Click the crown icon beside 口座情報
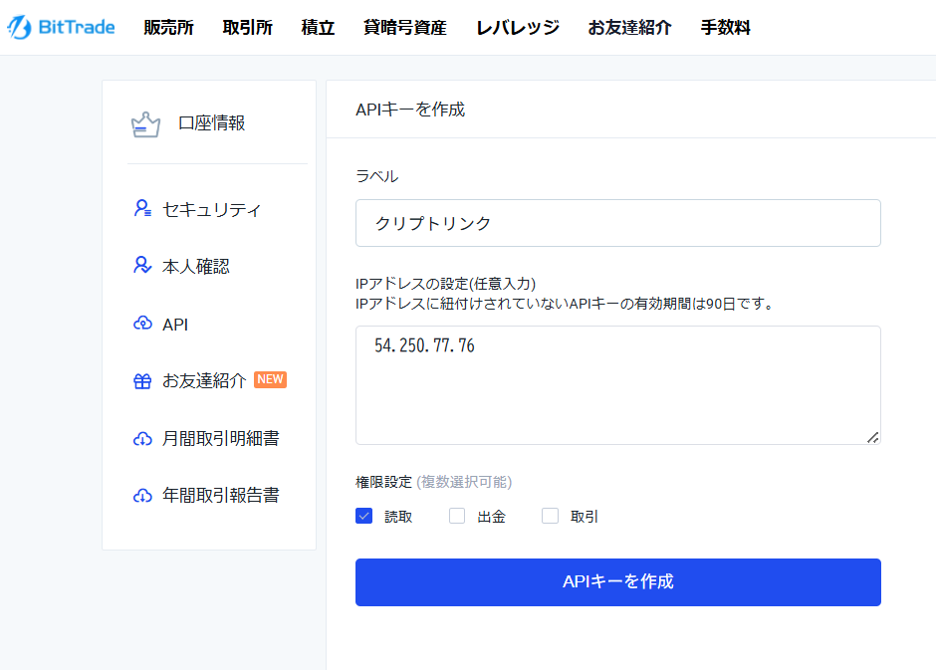Viewport: 936px width, 670px height. click(x=145, y=124)
